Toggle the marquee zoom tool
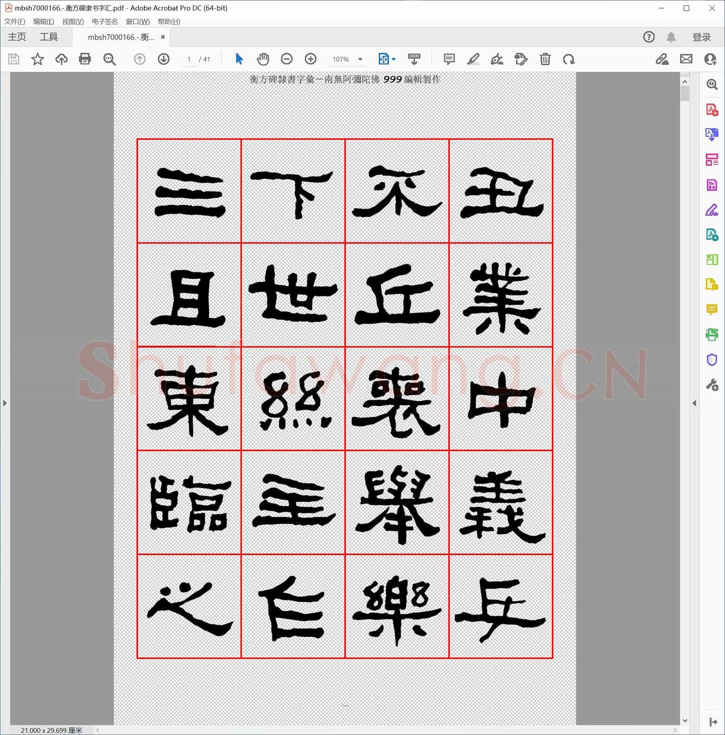 pos(109,59)
